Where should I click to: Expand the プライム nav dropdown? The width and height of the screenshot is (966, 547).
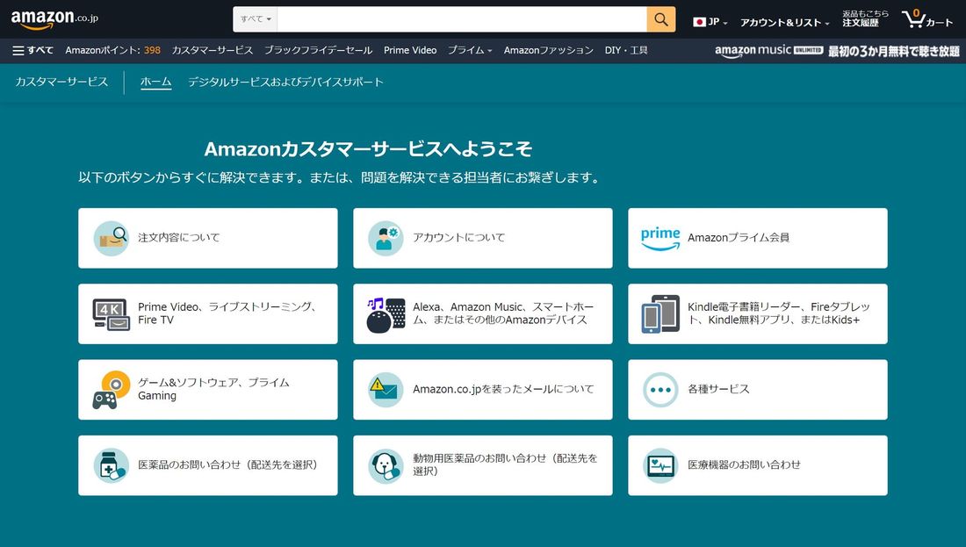click(470, 51)
